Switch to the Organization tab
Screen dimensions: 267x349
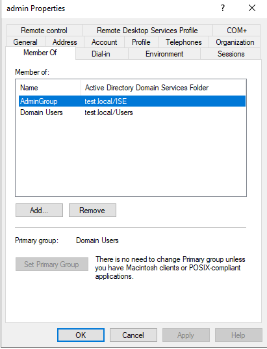[235, 42]
